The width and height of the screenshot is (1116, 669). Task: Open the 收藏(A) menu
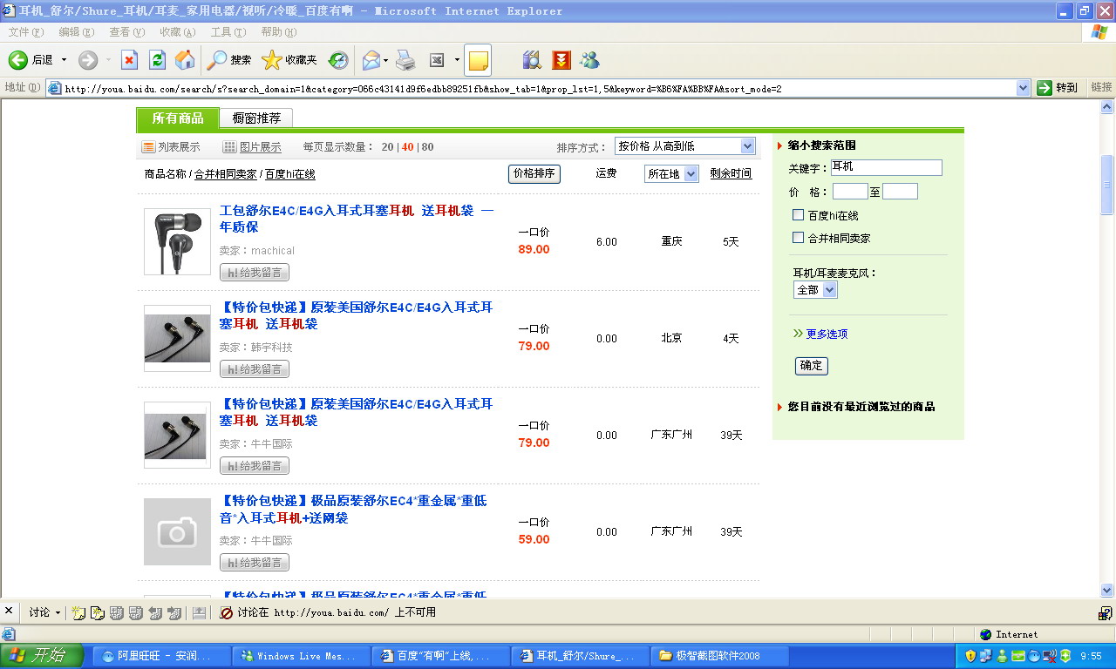178,32
